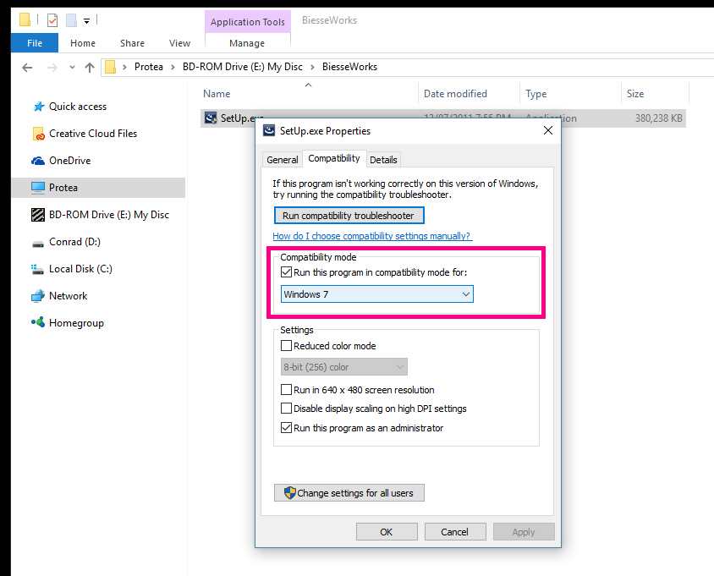
Task: Click Change settings for all users button
Action: [x=349, y=492]
